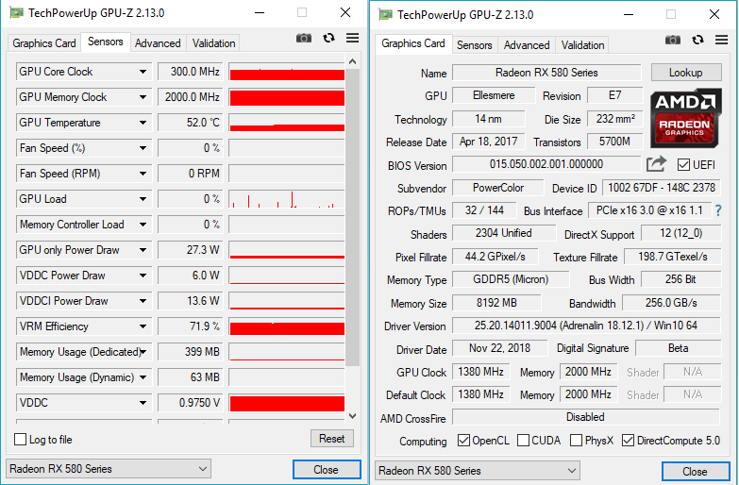Switch to Sensors tab in right window
739x485 pixels.
(475, 45)
